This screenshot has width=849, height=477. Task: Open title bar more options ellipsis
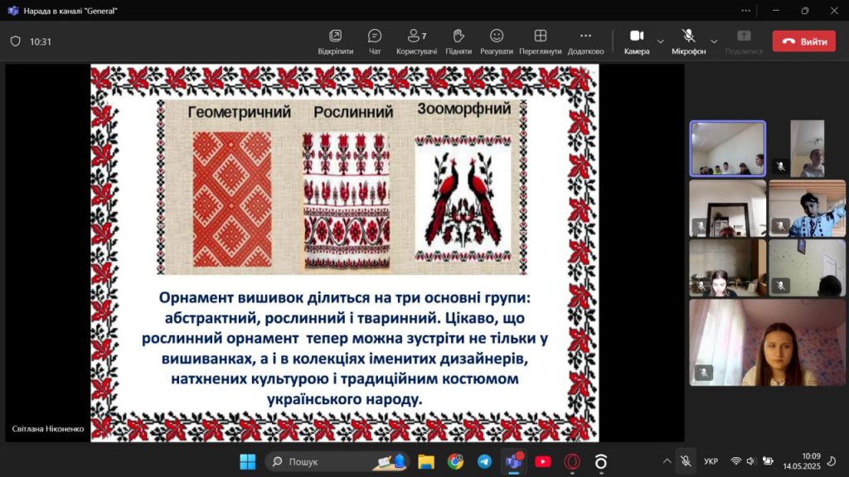pyautogui.click(x=745, y=10)
